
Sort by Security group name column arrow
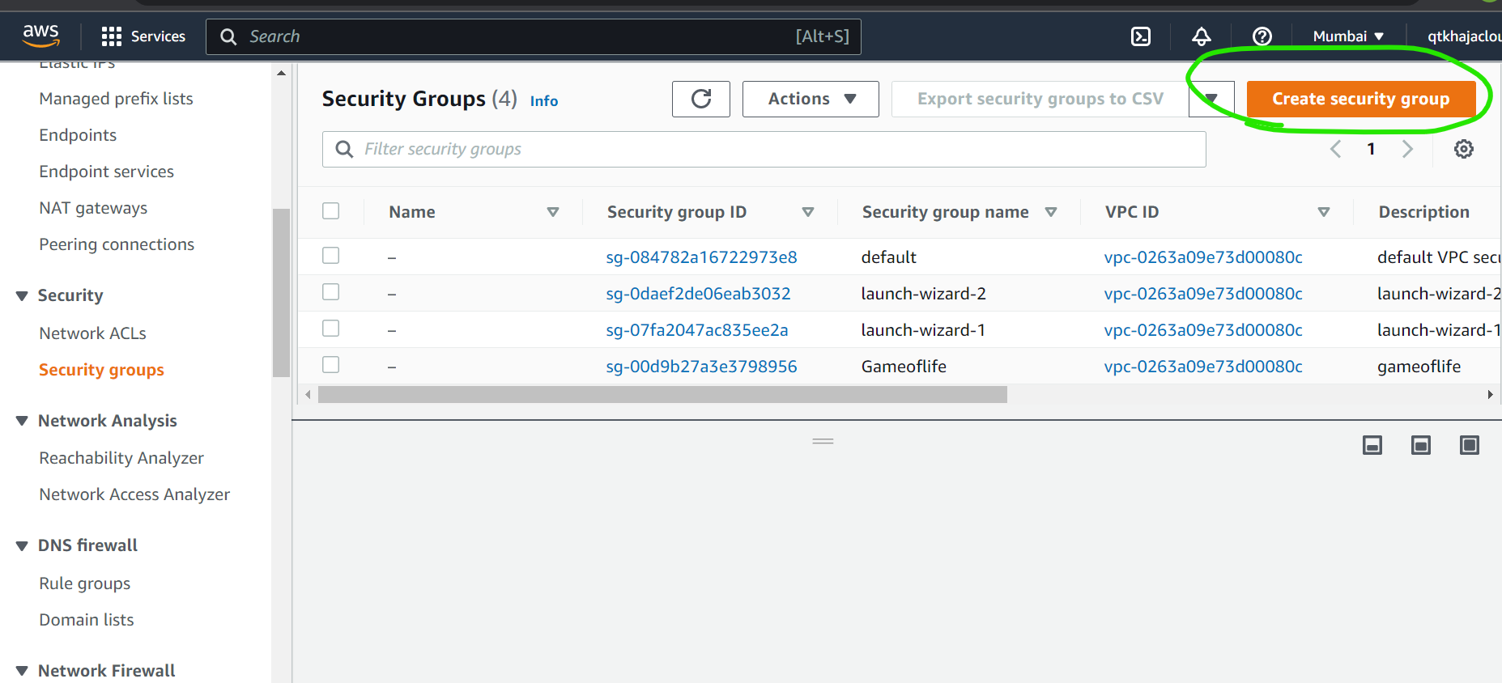pos(1051,212)
